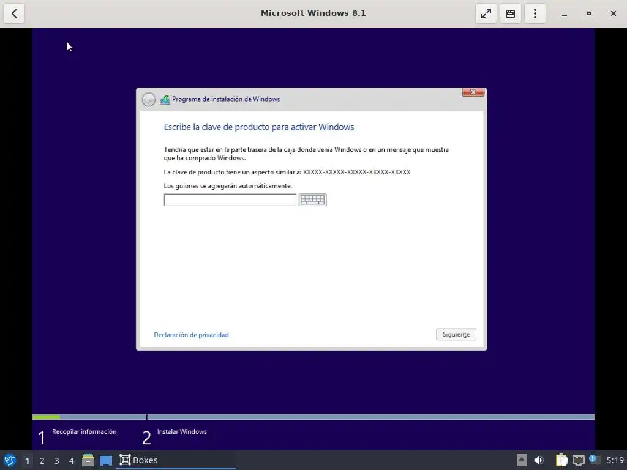Viewport: 627px width, 470px height.
Task: Switch to workspace 4
Action: (x=72, y=461)
